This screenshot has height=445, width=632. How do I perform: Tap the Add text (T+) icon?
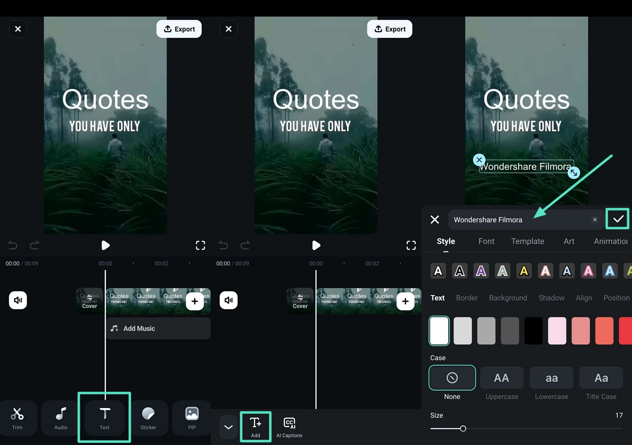point(256,427)
